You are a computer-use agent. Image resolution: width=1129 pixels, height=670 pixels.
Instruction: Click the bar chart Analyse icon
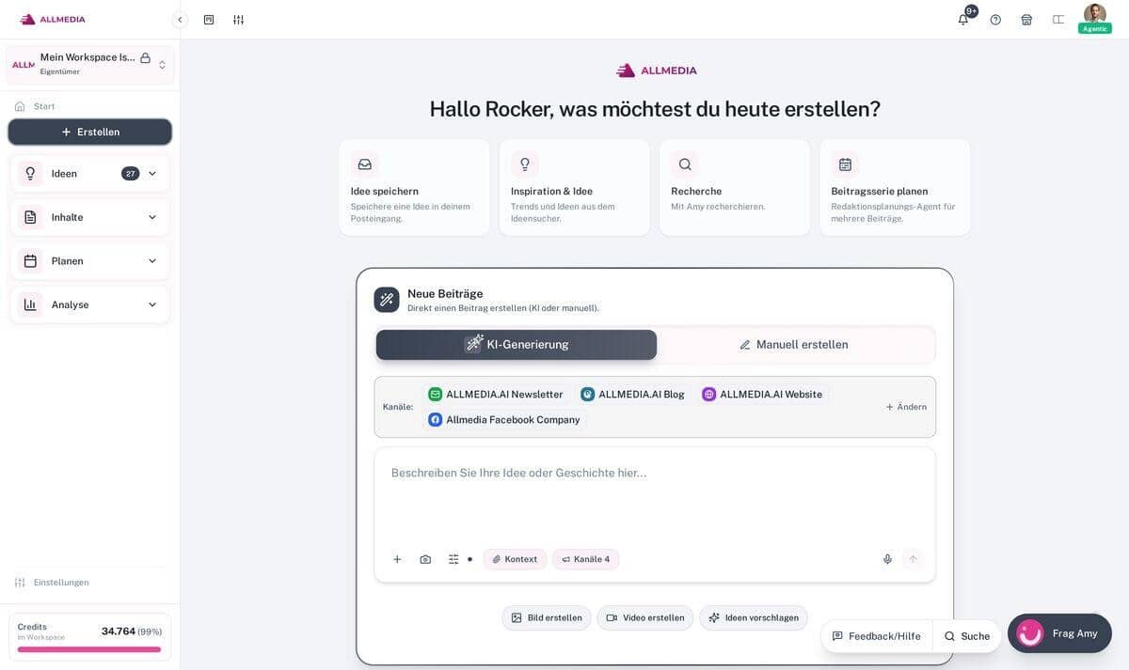pos(30,304)
